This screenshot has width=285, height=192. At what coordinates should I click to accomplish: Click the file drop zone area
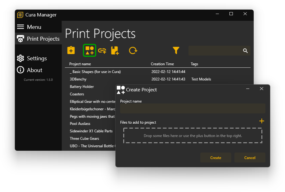[x=193, y=136]
